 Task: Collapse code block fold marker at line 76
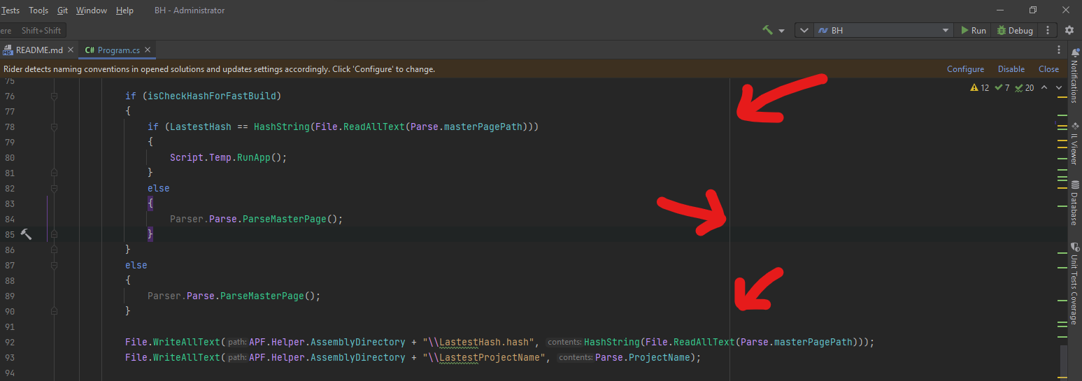[x=54, y=96]
